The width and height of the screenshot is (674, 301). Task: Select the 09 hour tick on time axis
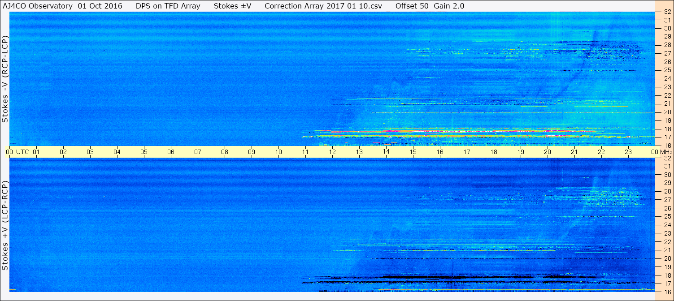point(252,152)
